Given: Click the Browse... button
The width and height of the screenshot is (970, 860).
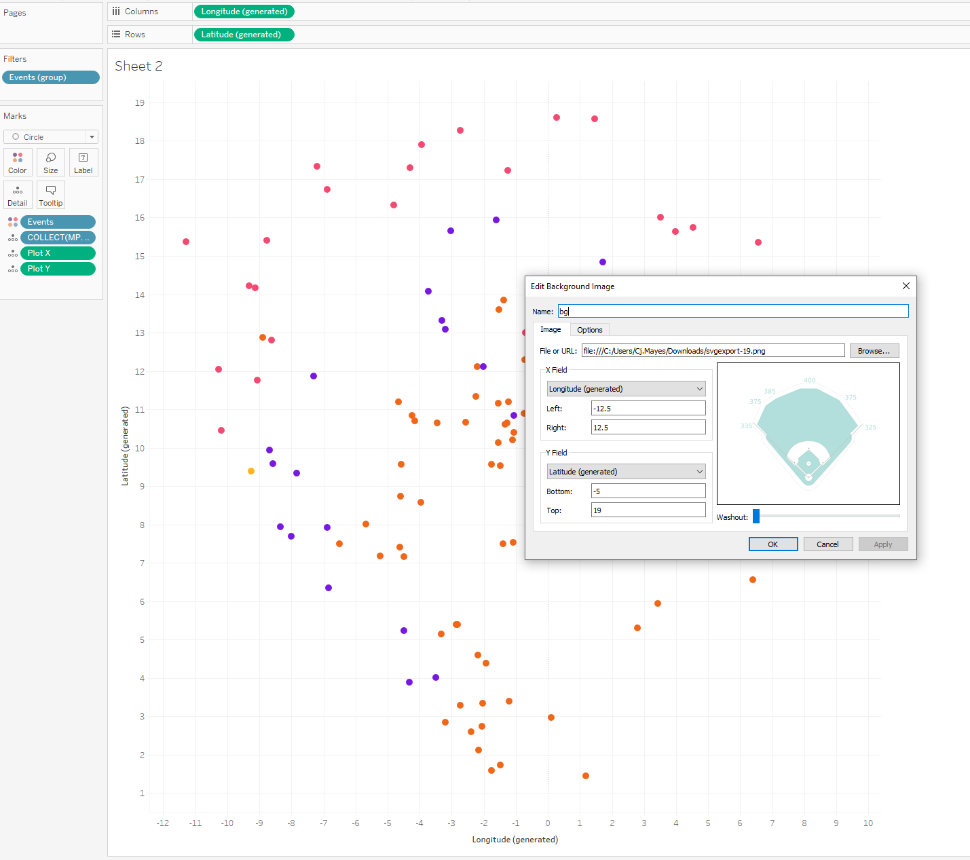Looking at the screenshot, I should [x=874, y=351].
